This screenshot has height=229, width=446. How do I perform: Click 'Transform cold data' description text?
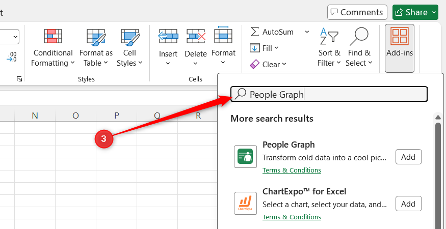[325, 157]
